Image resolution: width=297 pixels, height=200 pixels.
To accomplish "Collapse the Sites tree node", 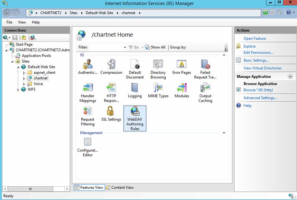I will tap(12, 62).
